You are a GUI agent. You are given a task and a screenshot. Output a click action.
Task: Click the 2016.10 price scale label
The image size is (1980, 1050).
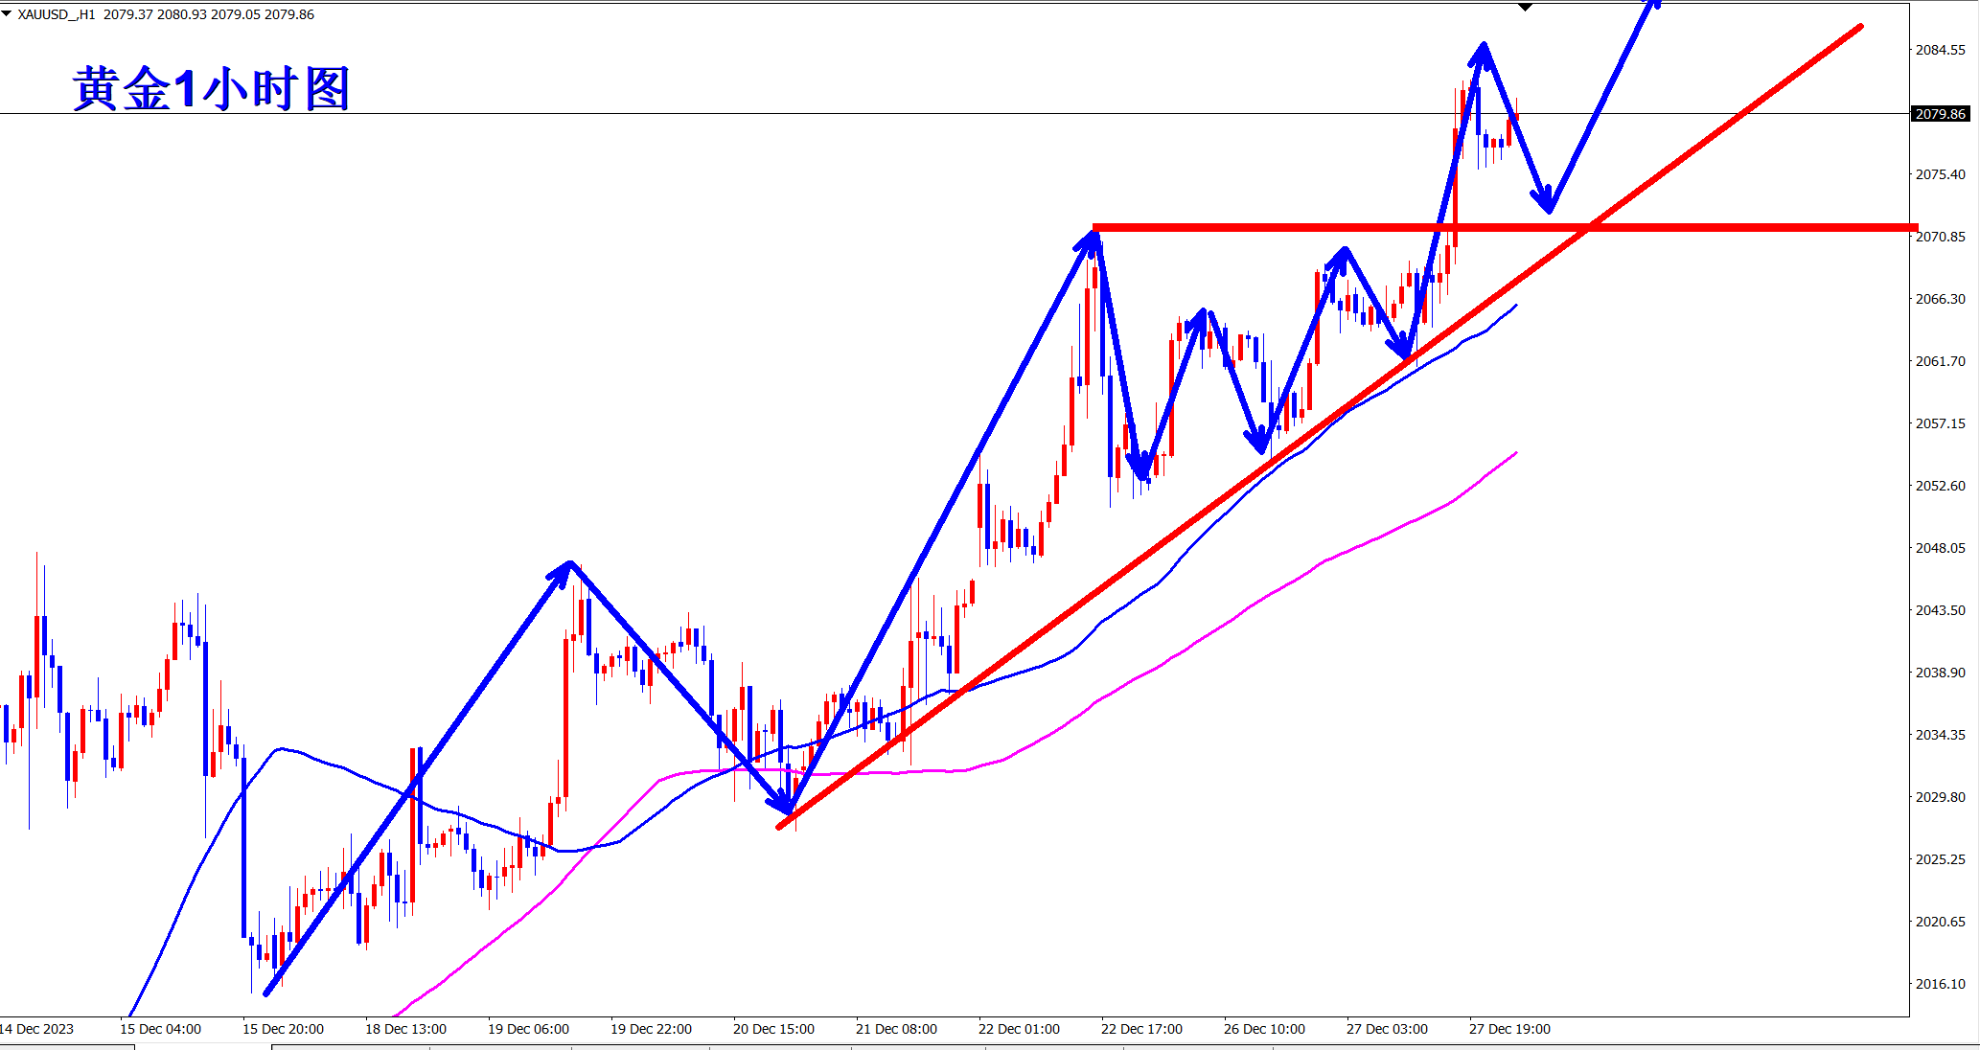pos(1940,984)
